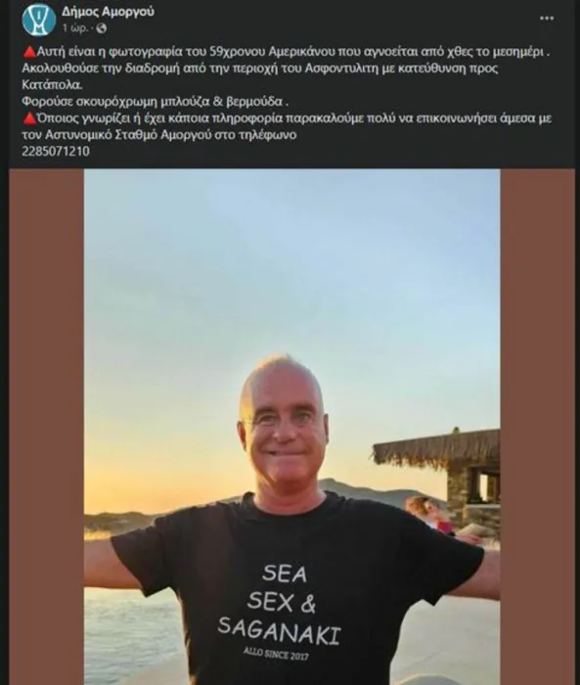Click the globe public-audience icon
Viewport: 580px width, 685px height.
102,28
